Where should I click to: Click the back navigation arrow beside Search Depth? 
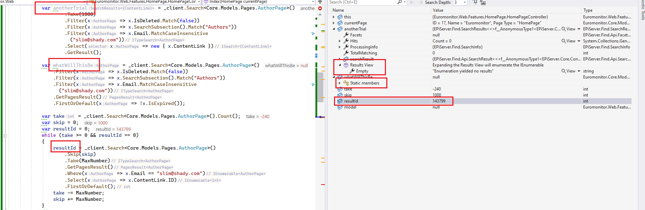[x=412, y=2]
